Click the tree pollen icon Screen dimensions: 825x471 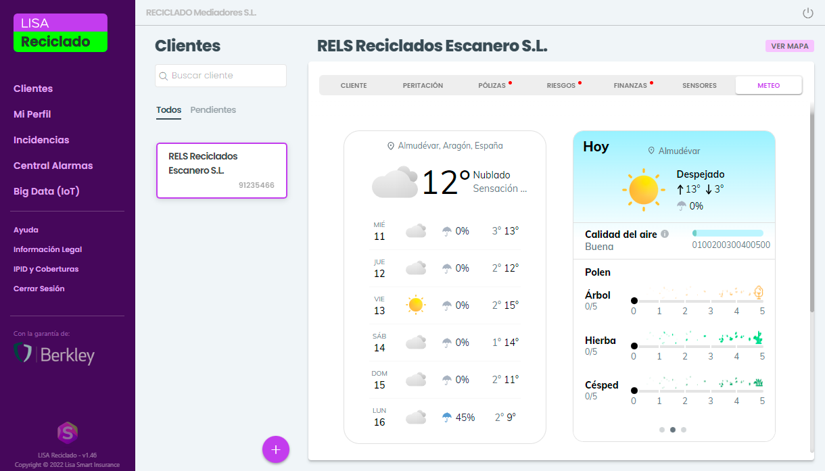(x=759, y=293)
